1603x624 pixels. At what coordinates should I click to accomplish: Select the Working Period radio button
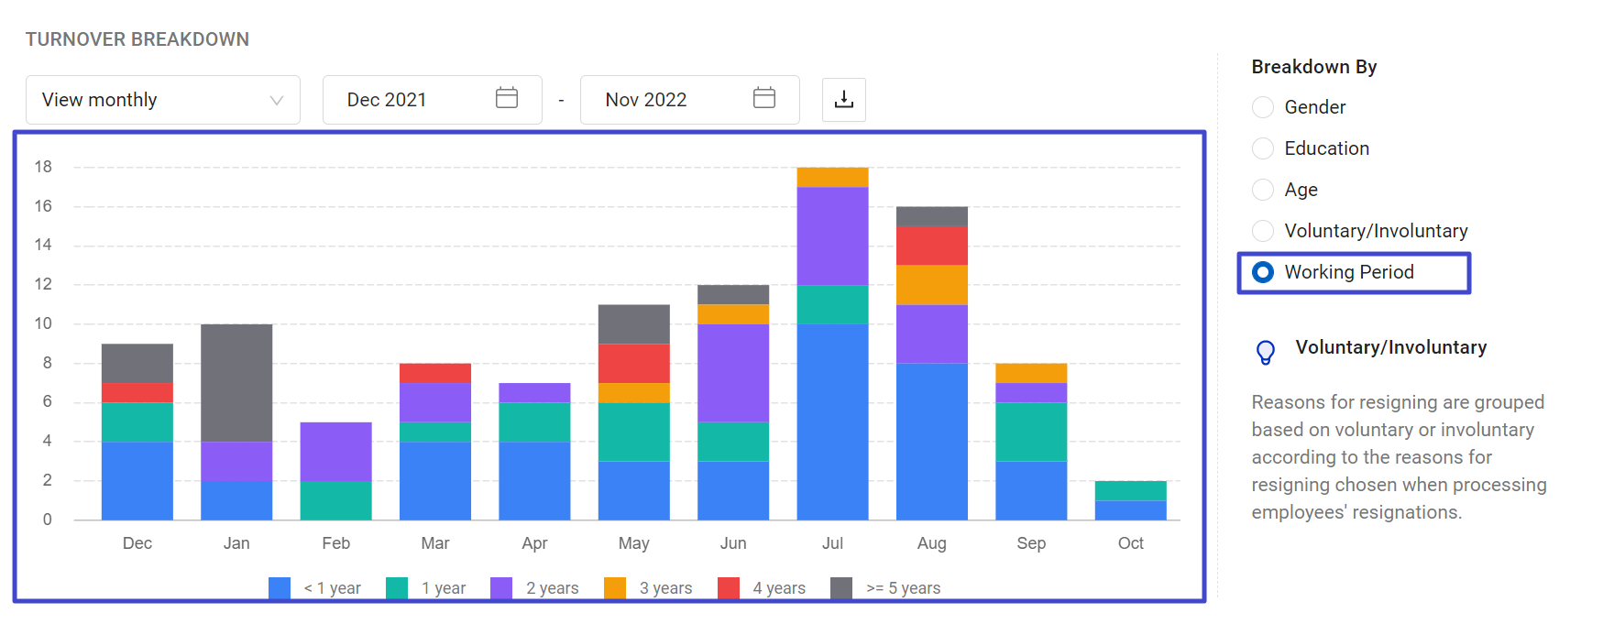coord(1263,272)
